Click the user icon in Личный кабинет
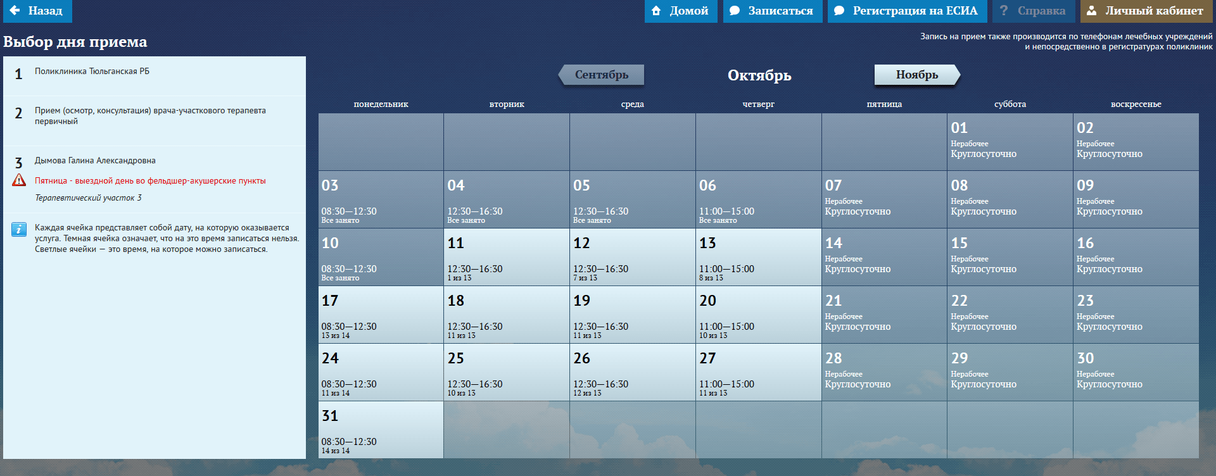 [x=1092, y=11]
